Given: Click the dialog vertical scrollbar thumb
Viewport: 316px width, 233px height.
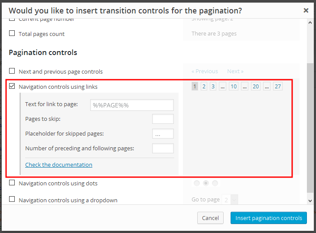Looking at the screenshot, I should click(x=310, y=128).
